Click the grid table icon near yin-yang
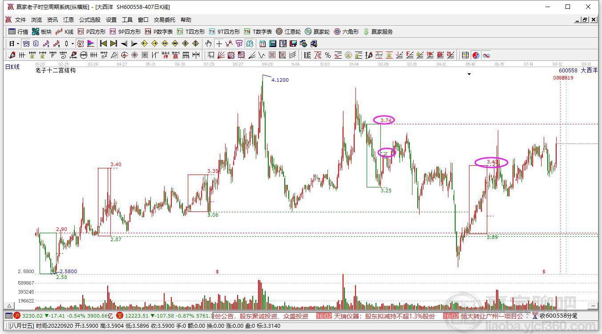This screenshot has width=602, height=334. click(x=465, y=55)
